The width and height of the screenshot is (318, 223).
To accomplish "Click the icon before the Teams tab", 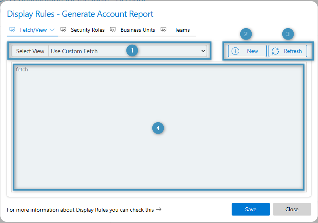I will tap(164, 30).
